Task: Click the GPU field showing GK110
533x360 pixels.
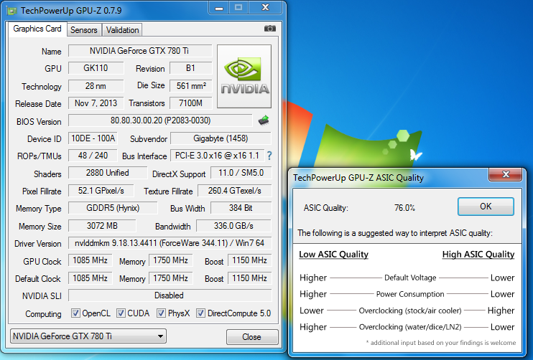Action: [96, 68]
